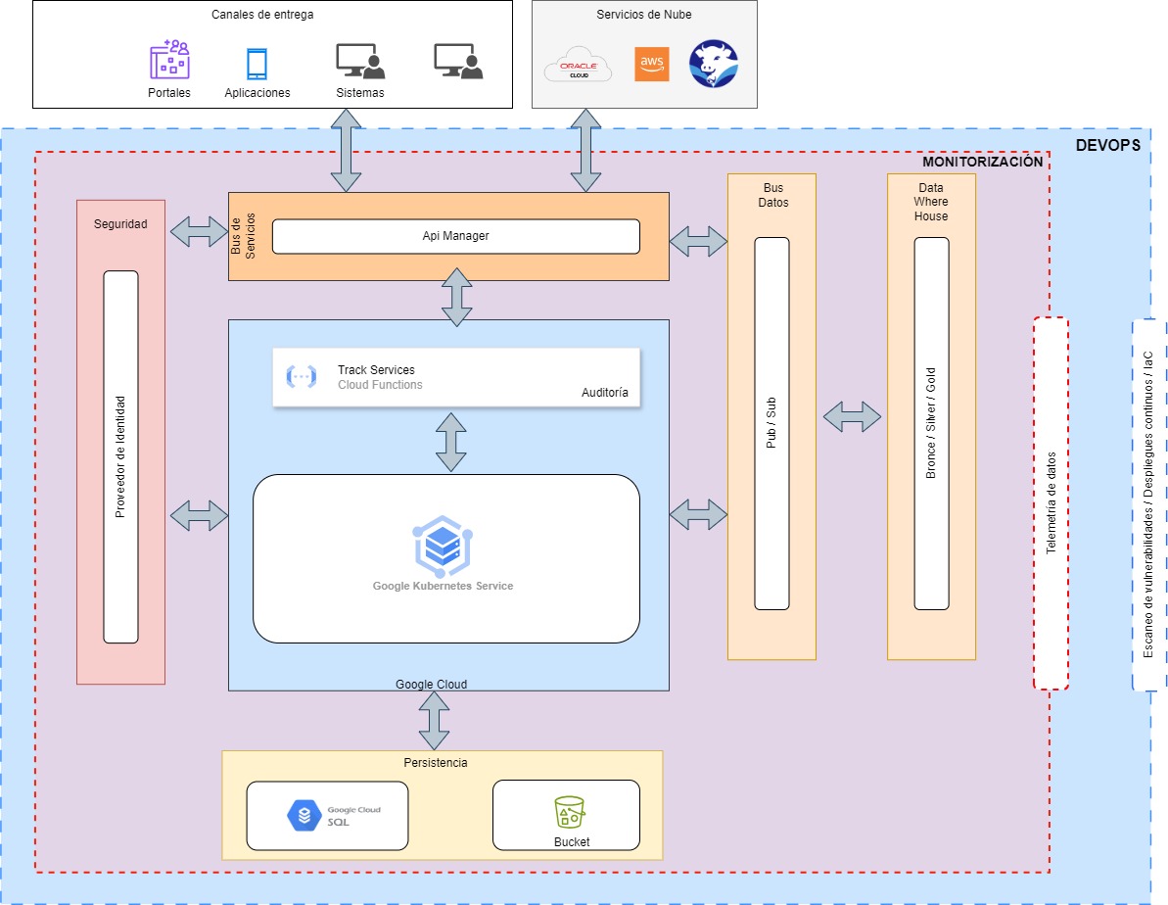The height and width of the screenshot is (905, 1168).
Task: Click the purple Portales icon
Action: point(169,60)
